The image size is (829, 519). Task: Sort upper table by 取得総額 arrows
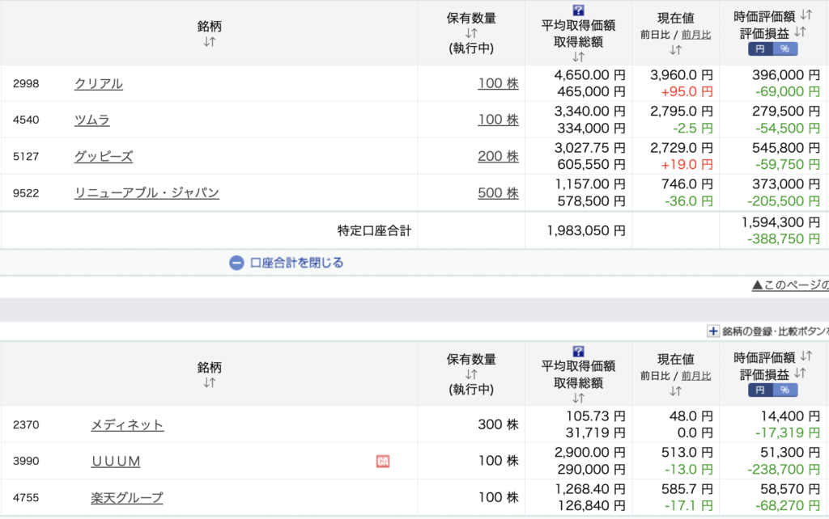578,57
